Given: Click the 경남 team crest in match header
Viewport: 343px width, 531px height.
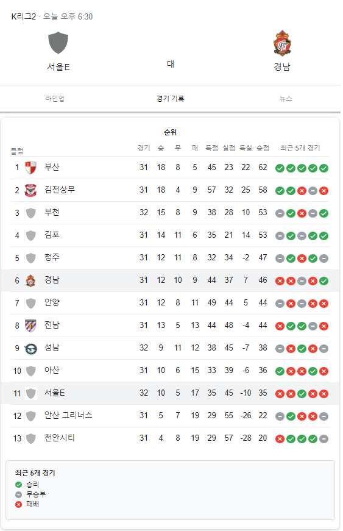Looking at the screenshot, I should coord(282,43).
